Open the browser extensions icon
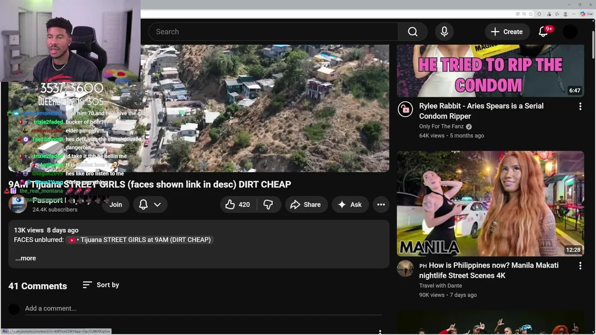Screen dimensions: 596x335 click(539, 14)
